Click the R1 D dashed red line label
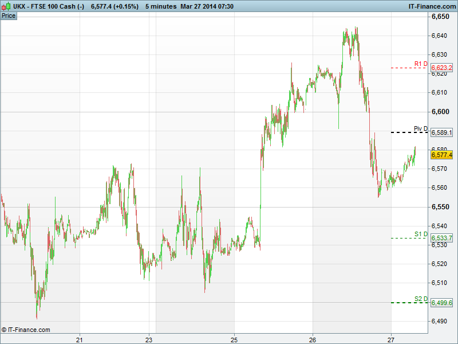 coord(421,64)
